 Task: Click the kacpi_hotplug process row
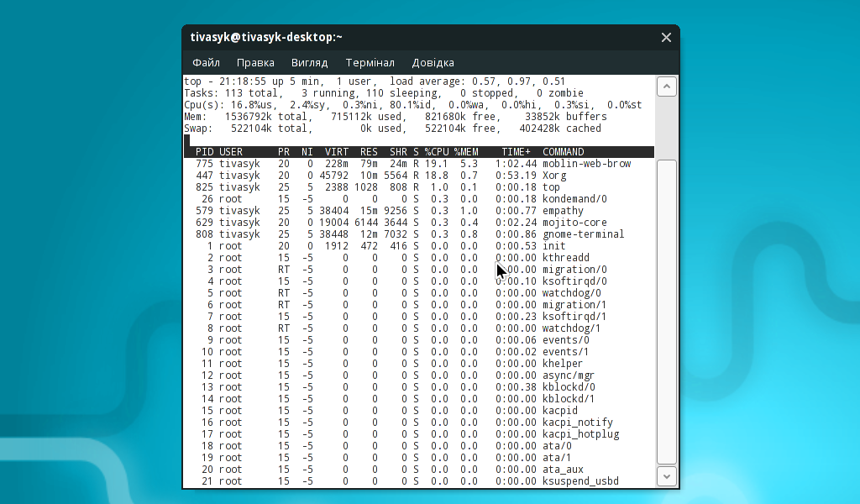[419, 434]
